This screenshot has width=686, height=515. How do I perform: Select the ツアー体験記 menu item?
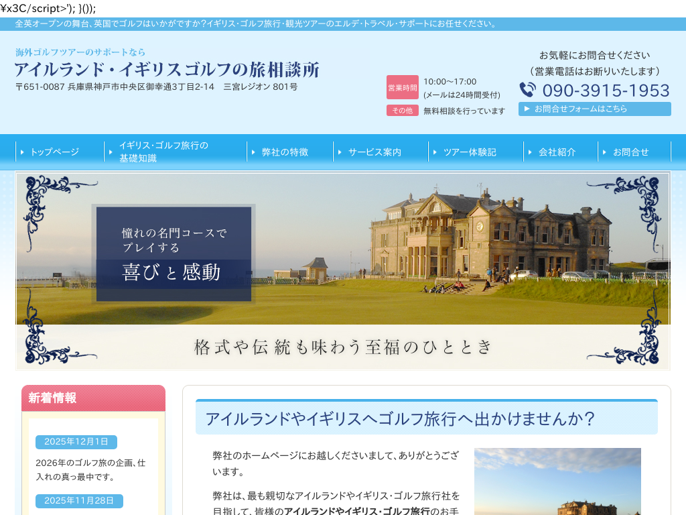pos(470,152)
